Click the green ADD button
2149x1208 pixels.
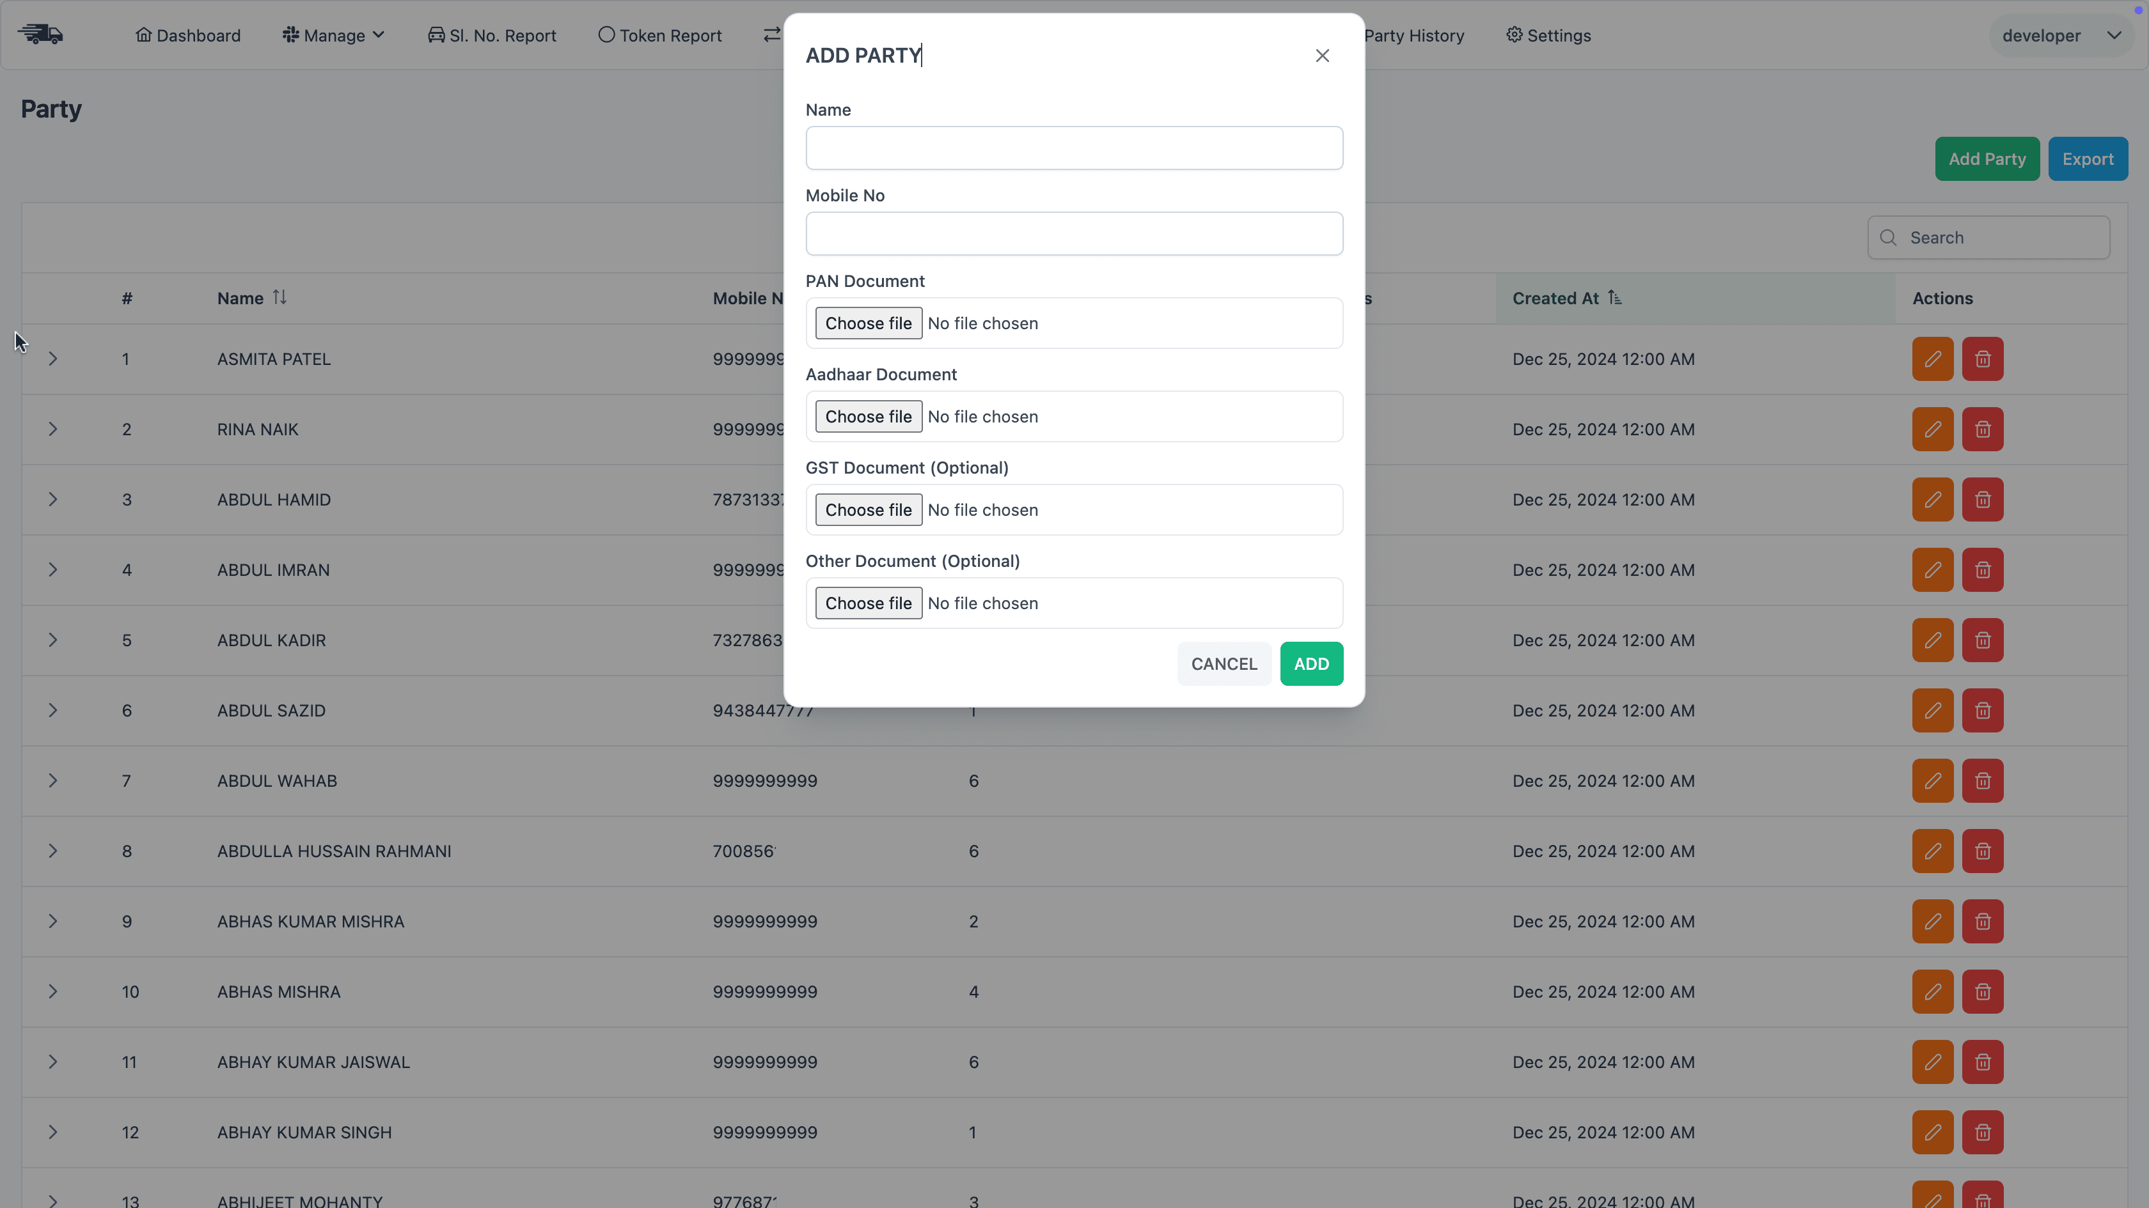(1311, 663)
